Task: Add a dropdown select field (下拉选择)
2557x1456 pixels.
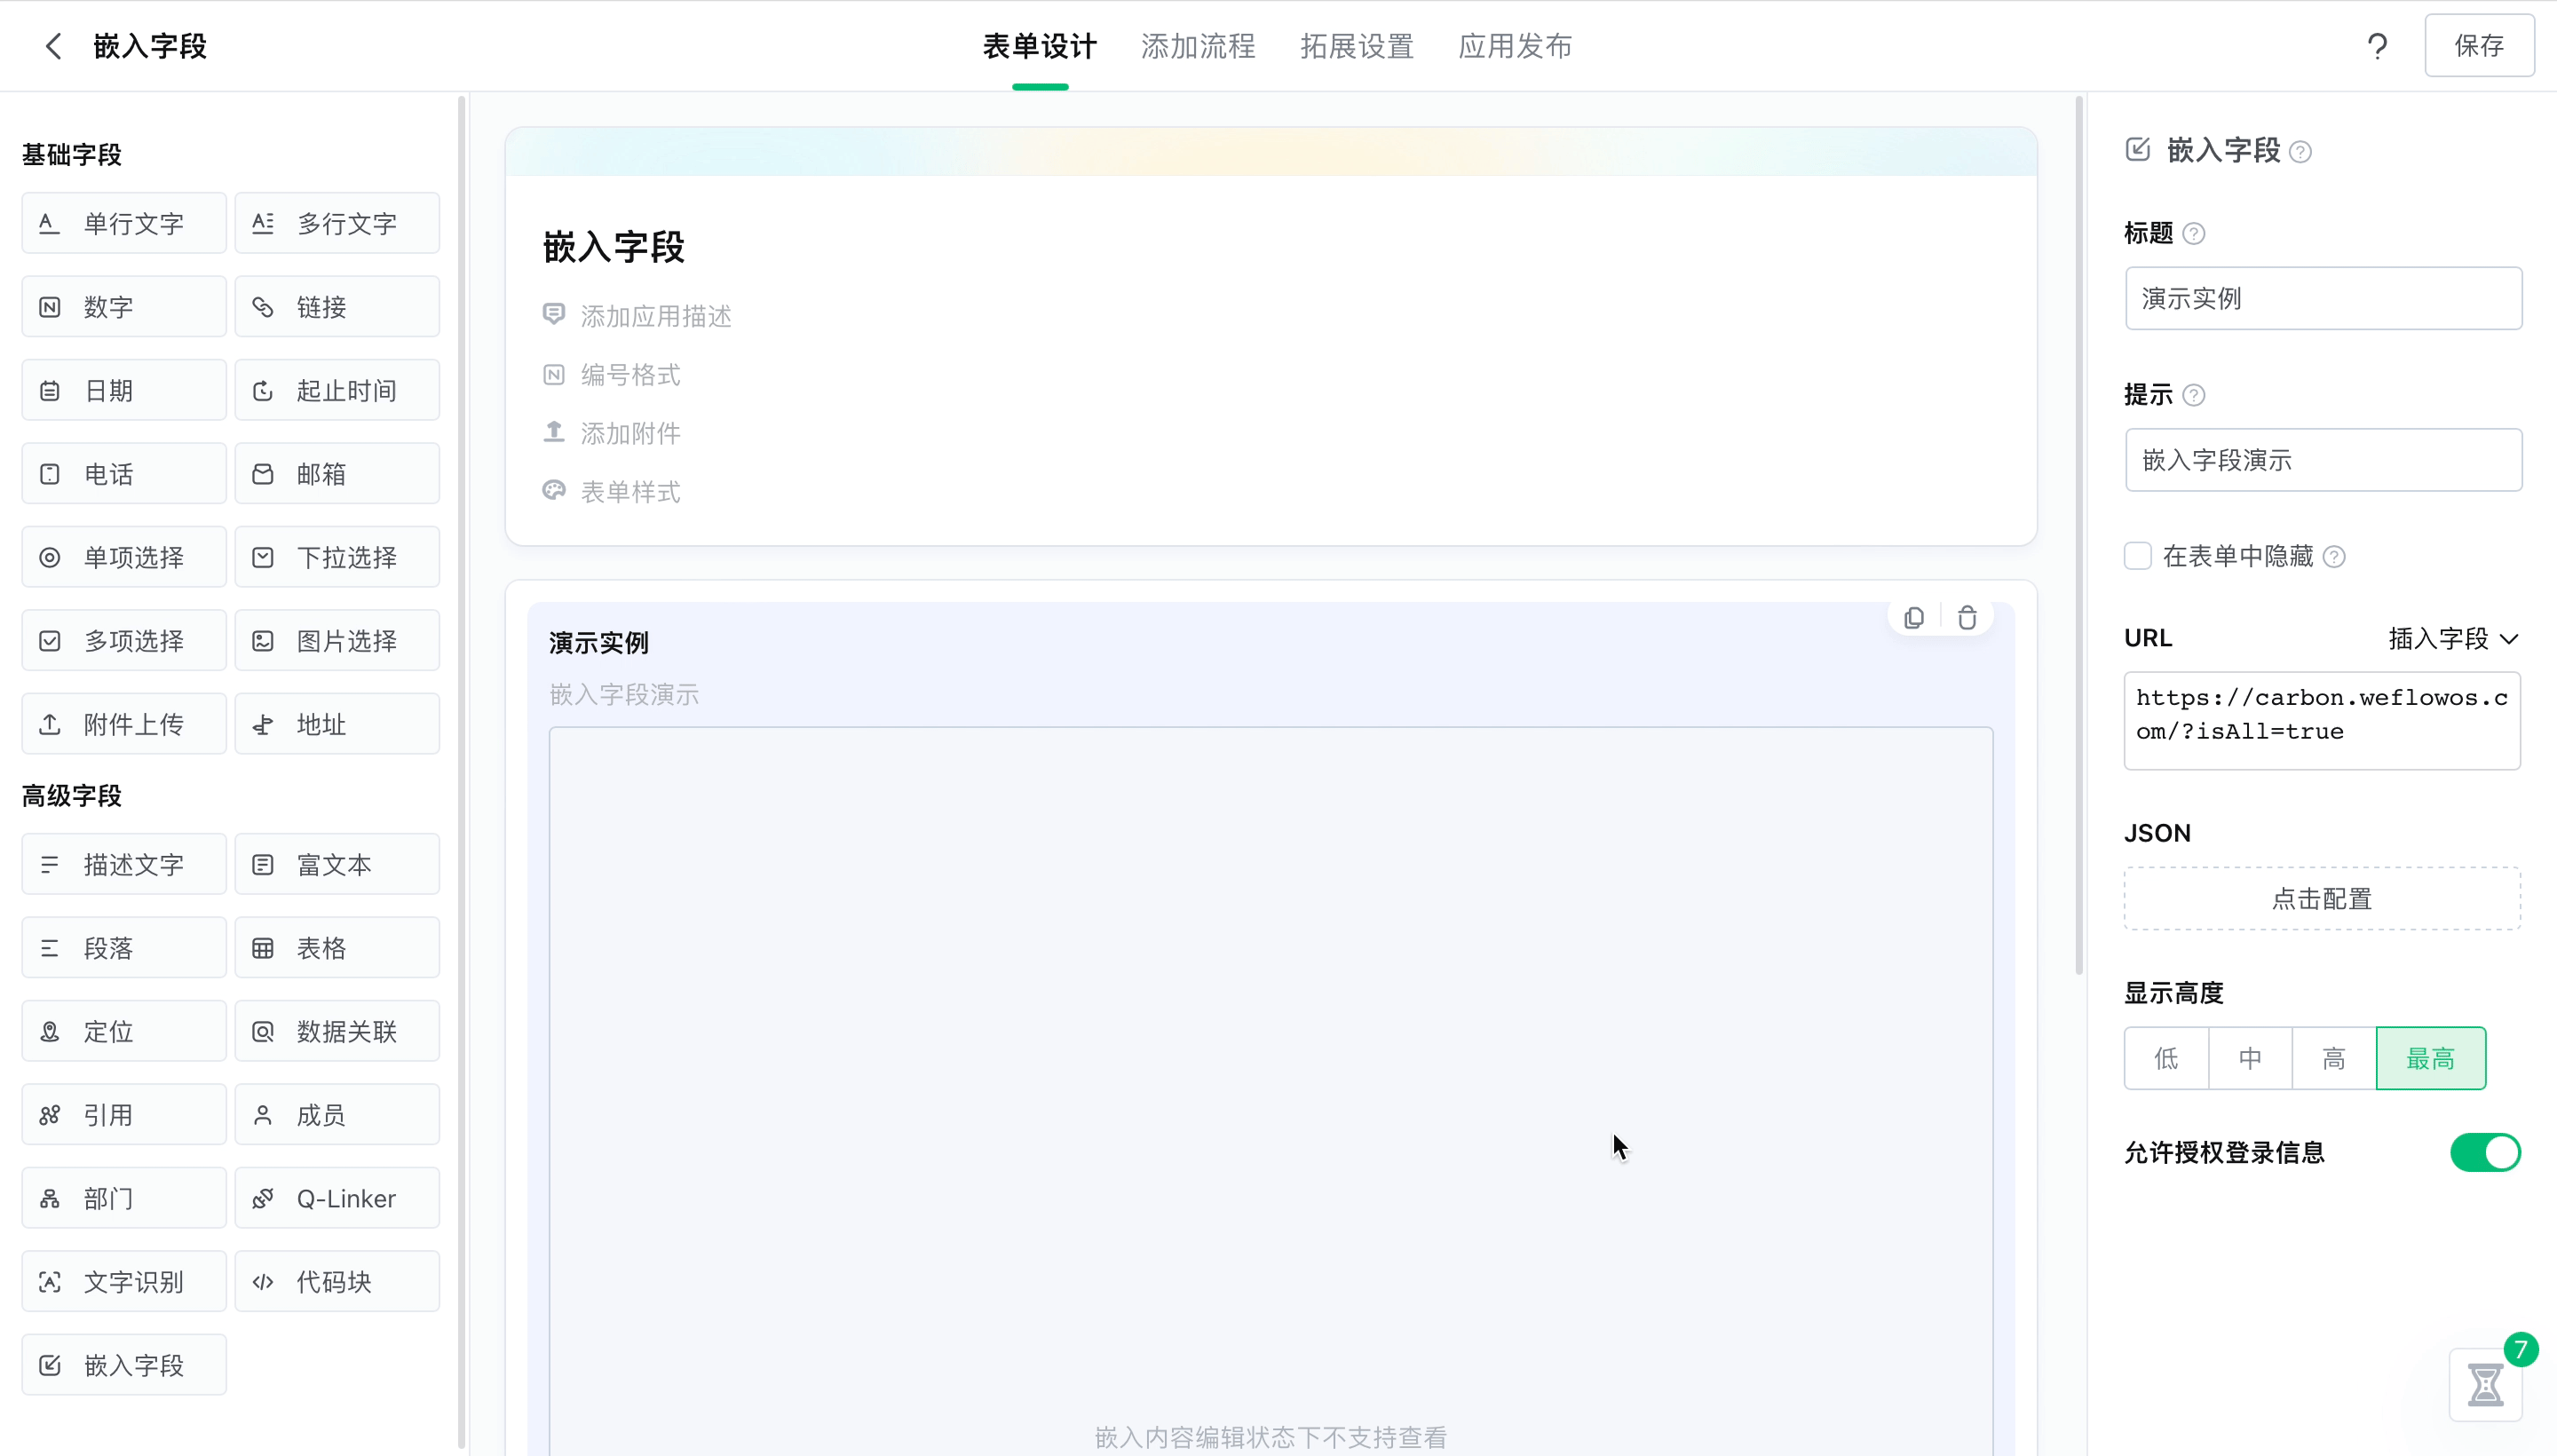Action: tap(337, 557)
